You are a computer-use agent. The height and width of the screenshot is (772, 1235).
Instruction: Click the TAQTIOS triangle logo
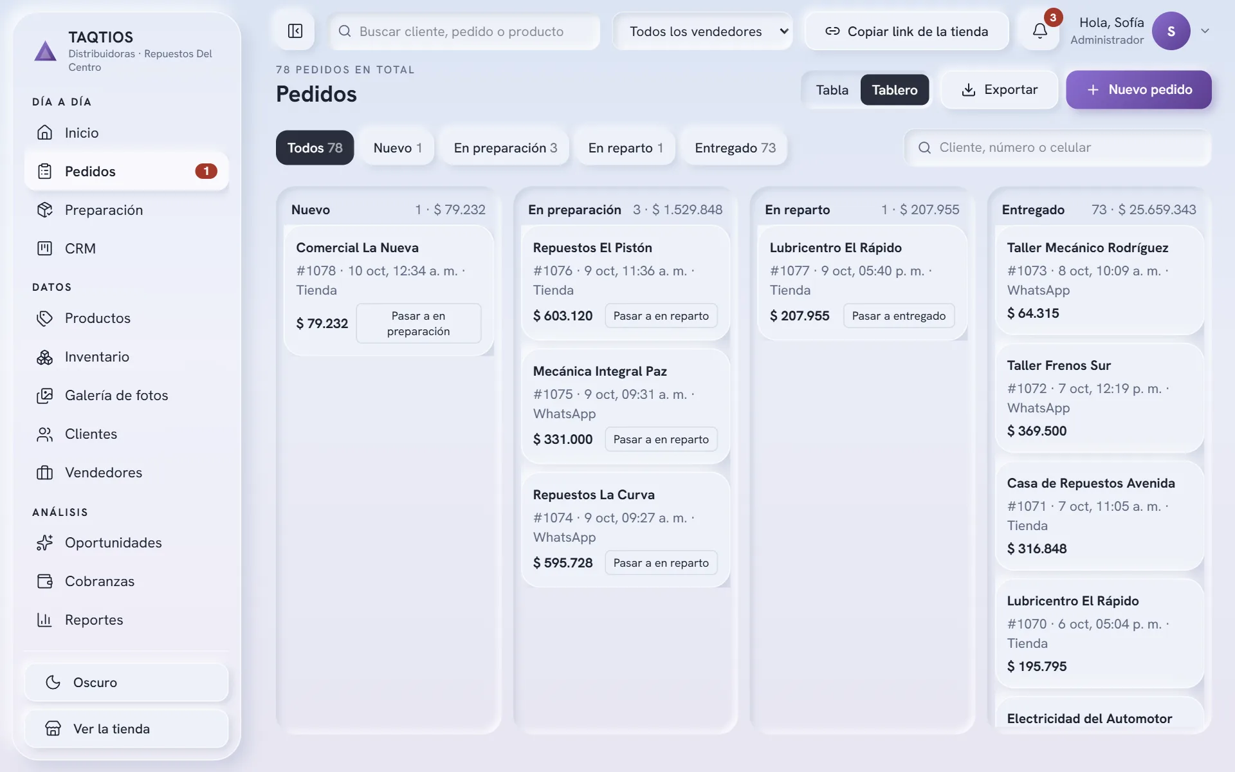(45, 51)
